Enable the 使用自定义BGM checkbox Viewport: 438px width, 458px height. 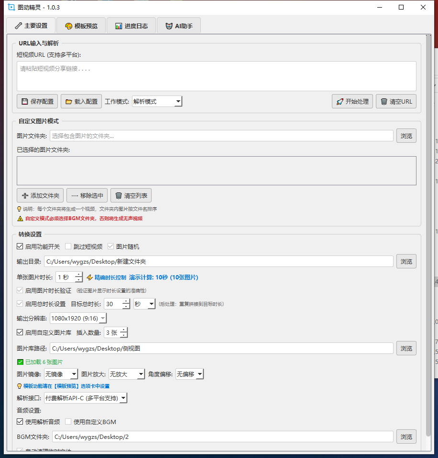click(x=68, y=422)
